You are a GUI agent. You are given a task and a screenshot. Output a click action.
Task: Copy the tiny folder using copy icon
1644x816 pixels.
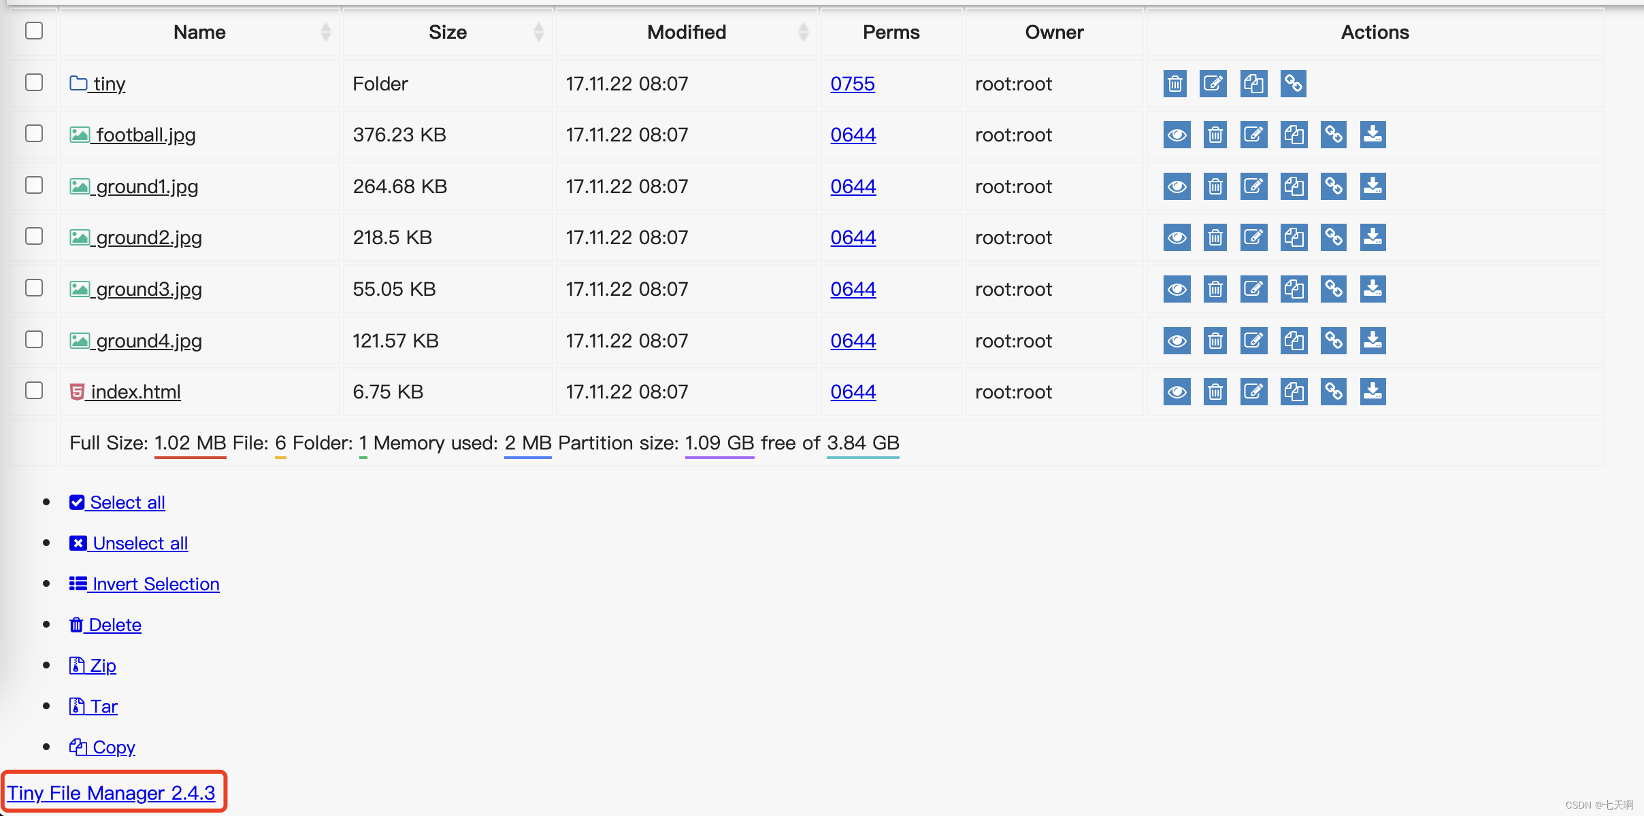pos(1253,84)
